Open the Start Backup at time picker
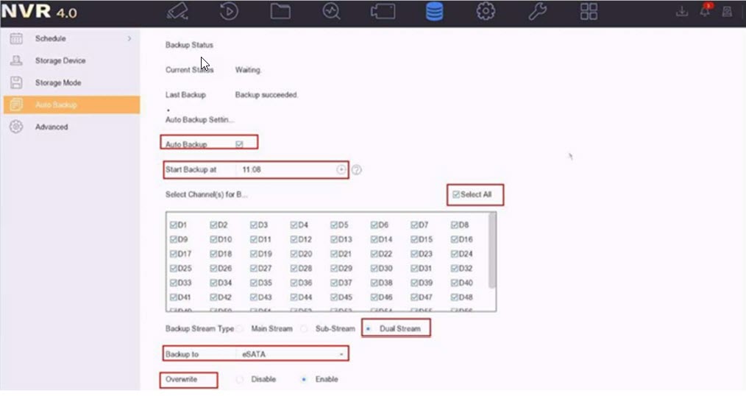 tap(341, 170)
